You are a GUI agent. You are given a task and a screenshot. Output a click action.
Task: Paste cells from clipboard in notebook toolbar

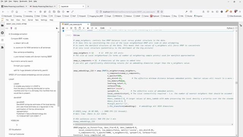[80, 28]
